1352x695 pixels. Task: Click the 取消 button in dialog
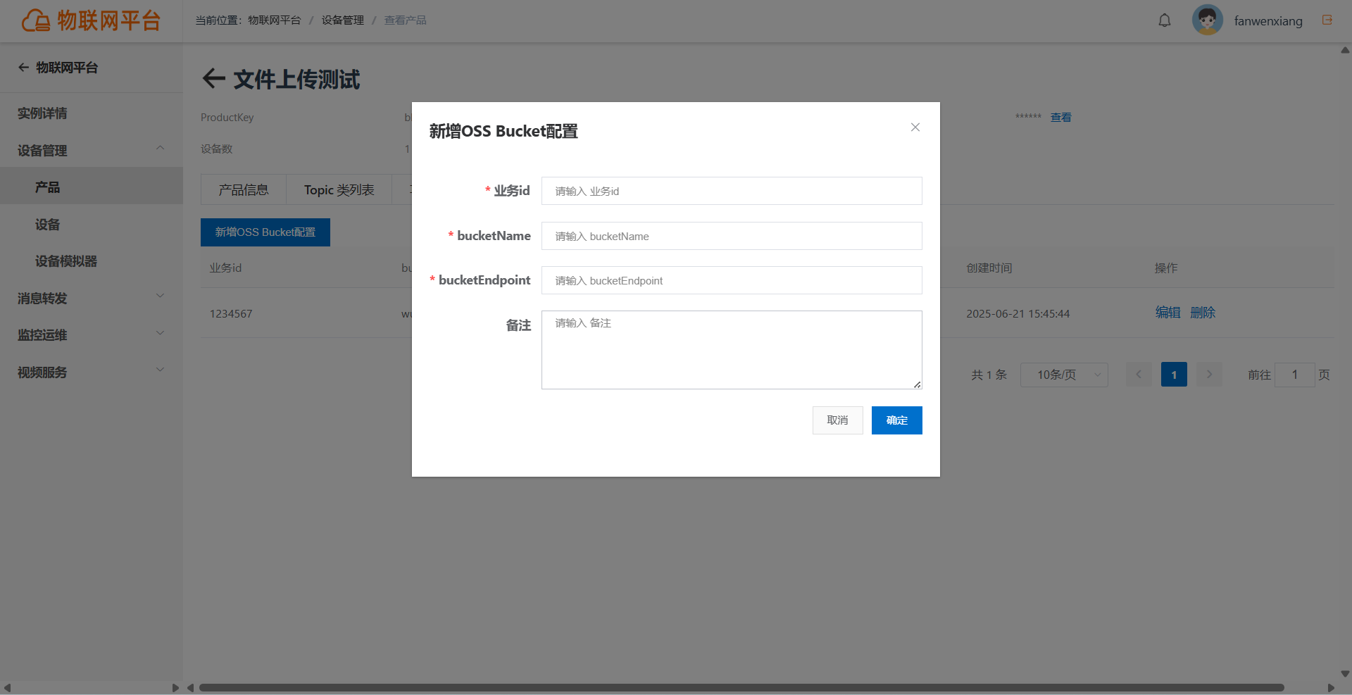(837, 420)
